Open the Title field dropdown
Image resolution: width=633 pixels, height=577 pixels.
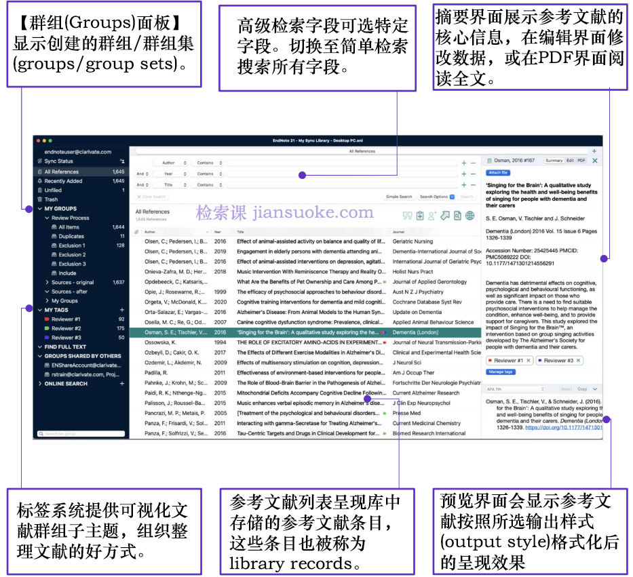pyautogui.click(x=170, y=185)
